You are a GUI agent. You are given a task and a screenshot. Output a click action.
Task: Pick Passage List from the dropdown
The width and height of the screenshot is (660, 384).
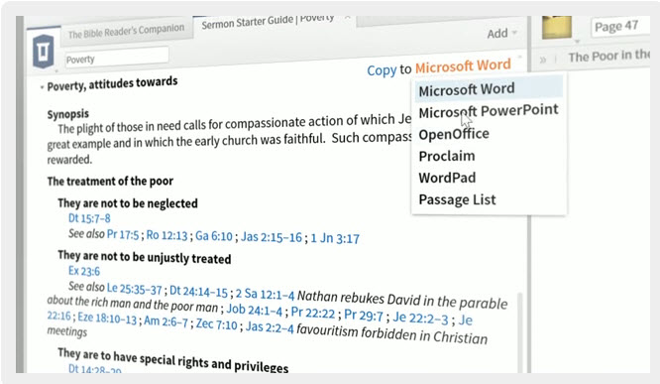tap(458, 199)
